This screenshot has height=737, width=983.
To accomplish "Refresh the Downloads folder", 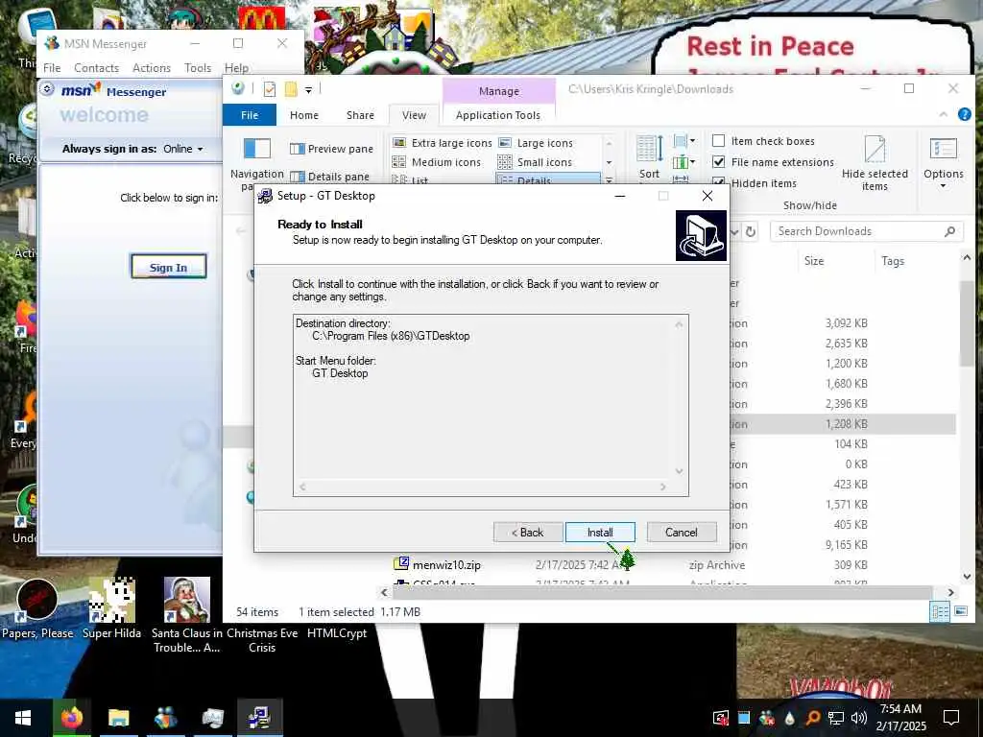I will click(751, 231).
